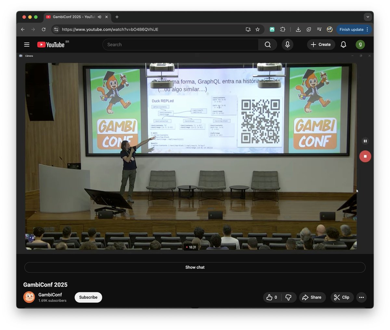
Task: Expand the Show chat panel
Action: pyautogui.click(x=195, y=267)
